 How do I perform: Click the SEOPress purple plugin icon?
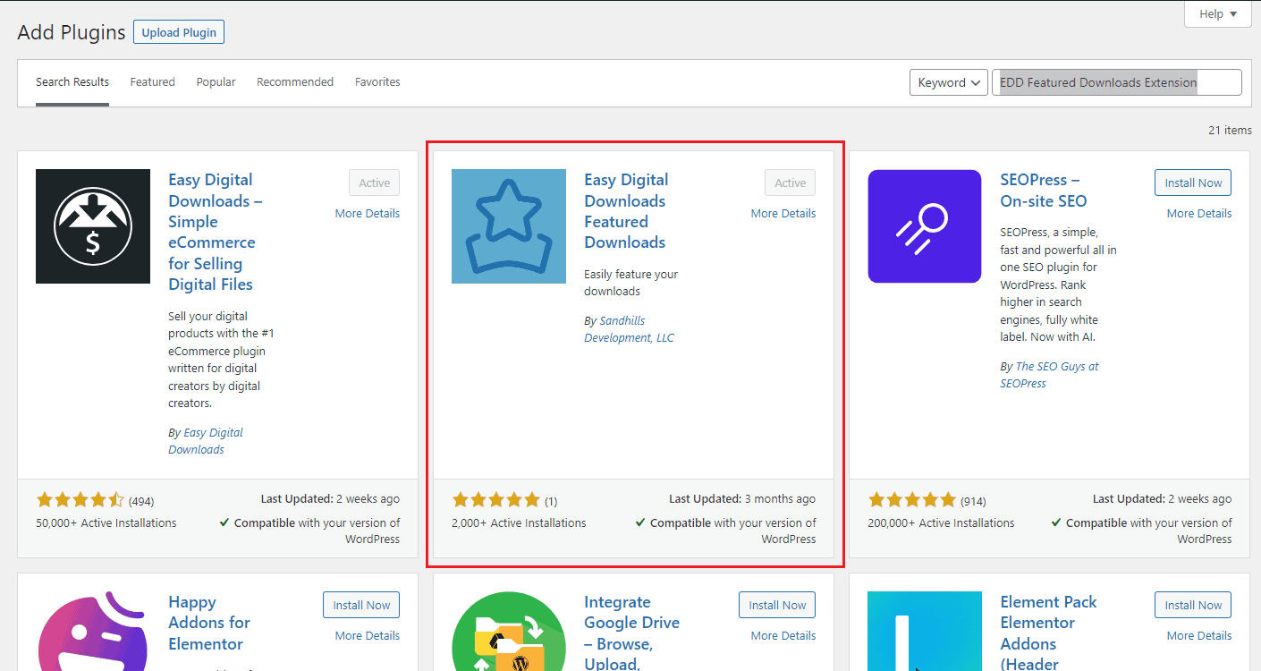[x=925, y=226]
